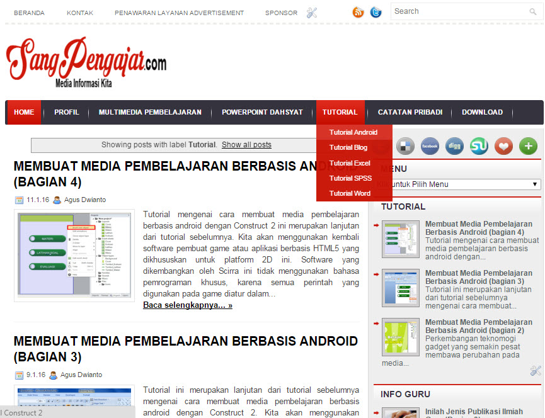Open the 'Klik untuk Pilih Menu' dropdown
The height and width of the screenshot is (418, 545).
459,184
